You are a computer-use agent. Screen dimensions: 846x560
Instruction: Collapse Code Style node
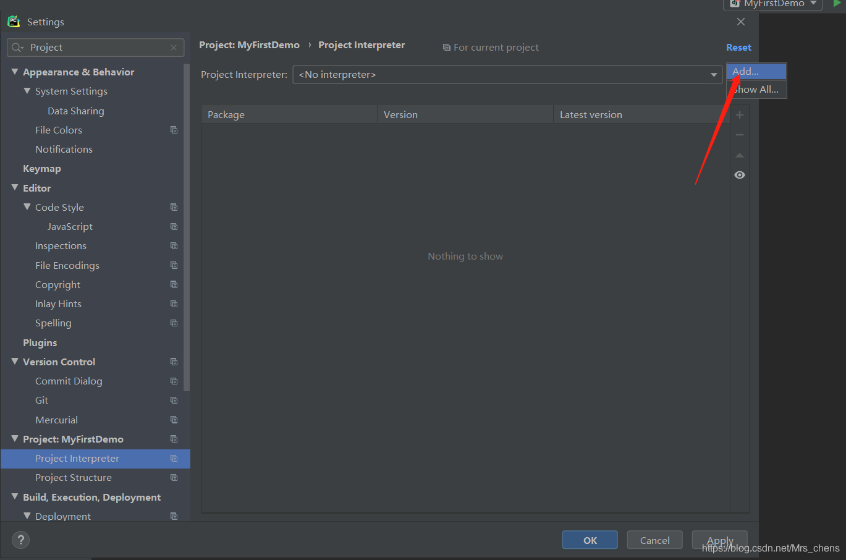tap(27, 207)
